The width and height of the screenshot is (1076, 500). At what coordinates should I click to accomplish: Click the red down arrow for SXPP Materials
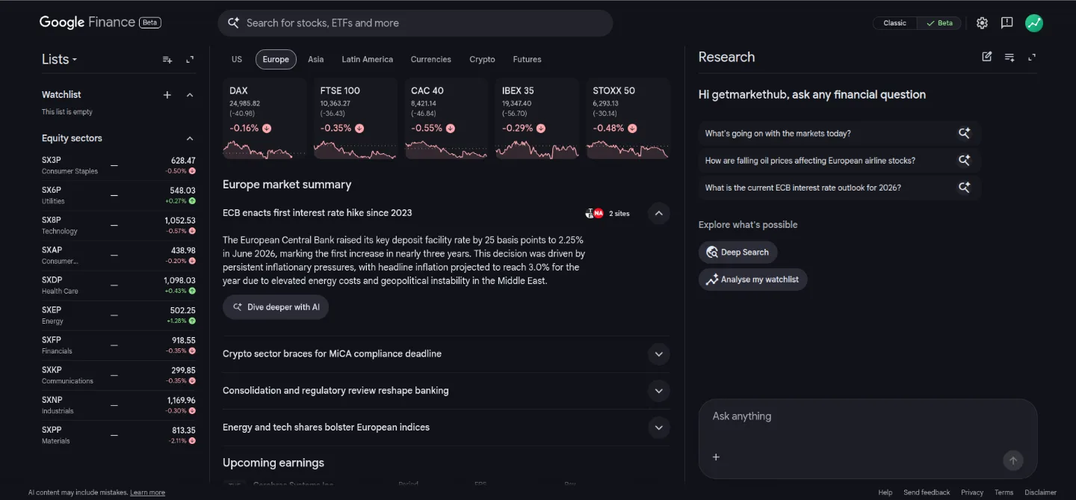click(192, 441)
